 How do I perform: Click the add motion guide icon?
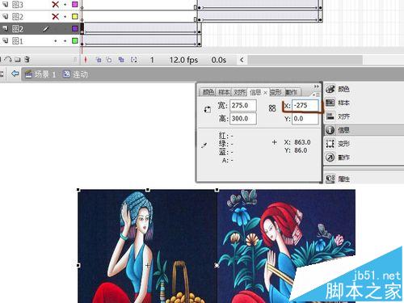click(x=8, y=59)
